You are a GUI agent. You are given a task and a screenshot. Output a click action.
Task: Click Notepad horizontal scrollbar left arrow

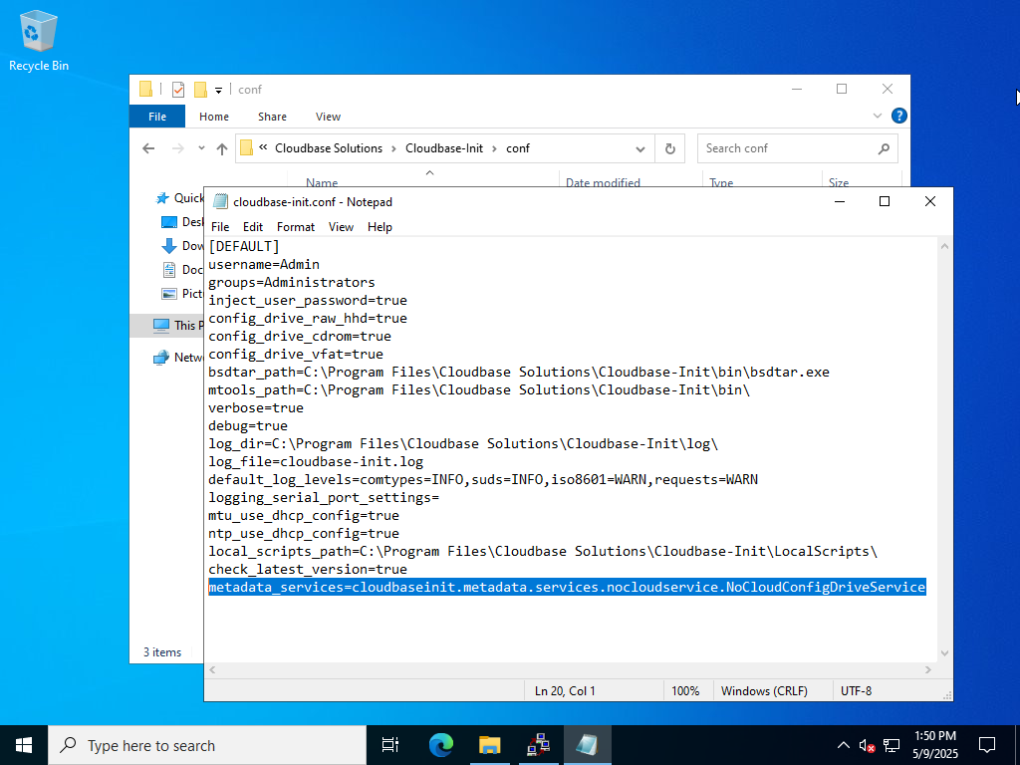(x=213, y=669)
